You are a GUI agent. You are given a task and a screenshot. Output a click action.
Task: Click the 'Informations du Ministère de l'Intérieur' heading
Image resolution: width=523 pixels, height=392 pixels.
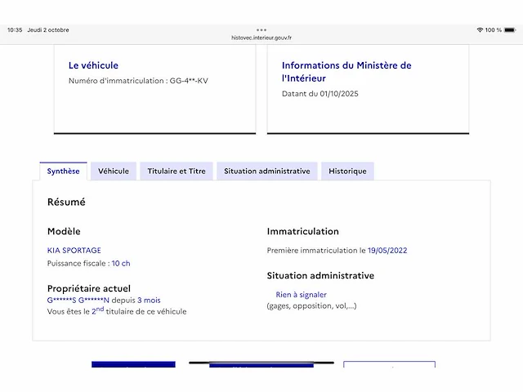point(346,72)
